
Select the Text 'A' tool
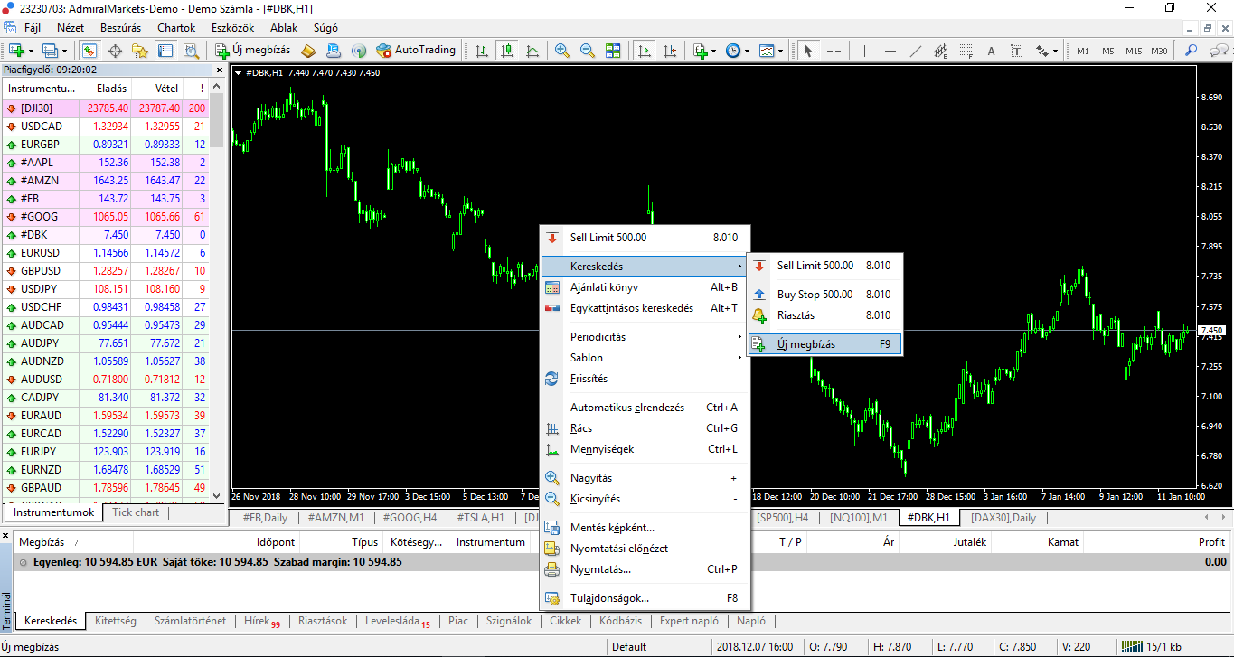991,51
